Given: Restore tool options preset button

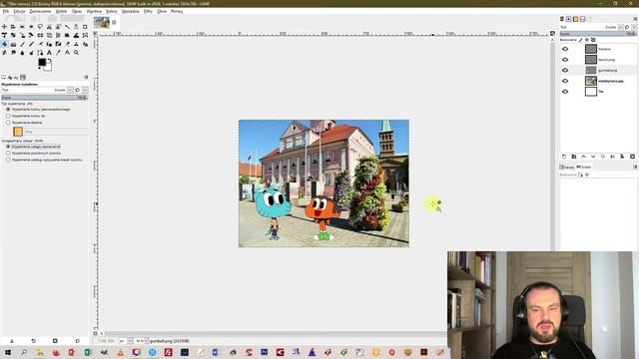Looking at the screenshot, I should click(x=33, y=341).
